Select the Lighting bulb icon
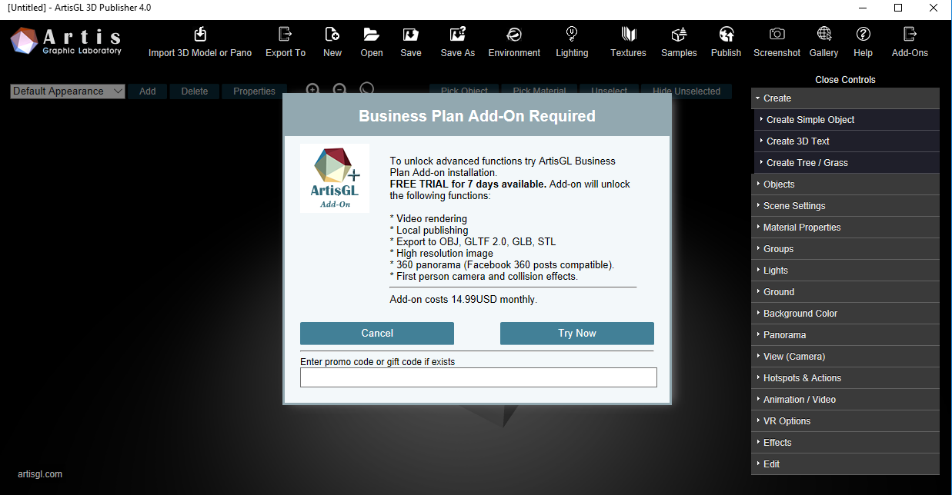The width and height of the screenshot is (952, 495). tap(572, 35)
